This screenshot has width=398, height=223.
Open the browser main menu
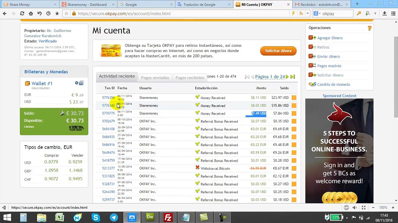click(393, 14)
